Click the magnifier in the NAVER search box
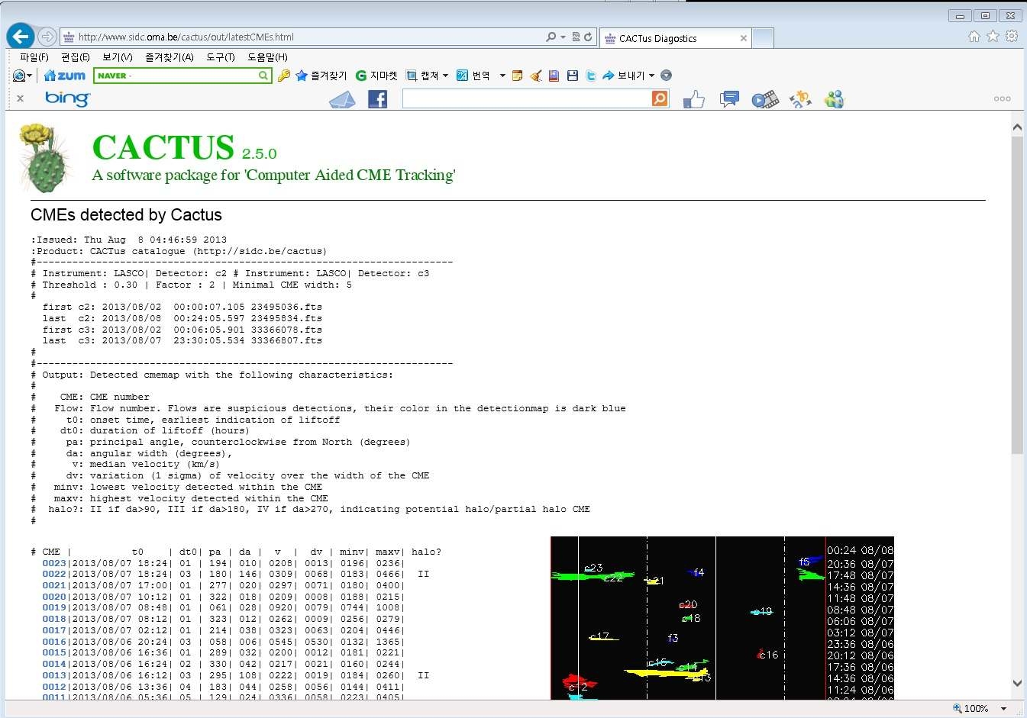1027x718 pixels. pyautogui.click(x=263, y=76)
